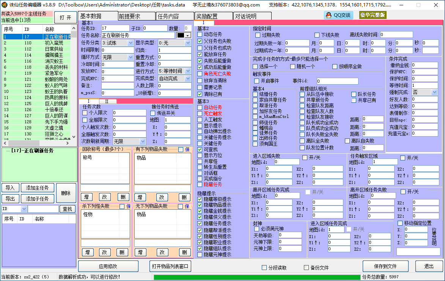
Task: Enable 传送开关 checkbox
Action: (153, 113)
